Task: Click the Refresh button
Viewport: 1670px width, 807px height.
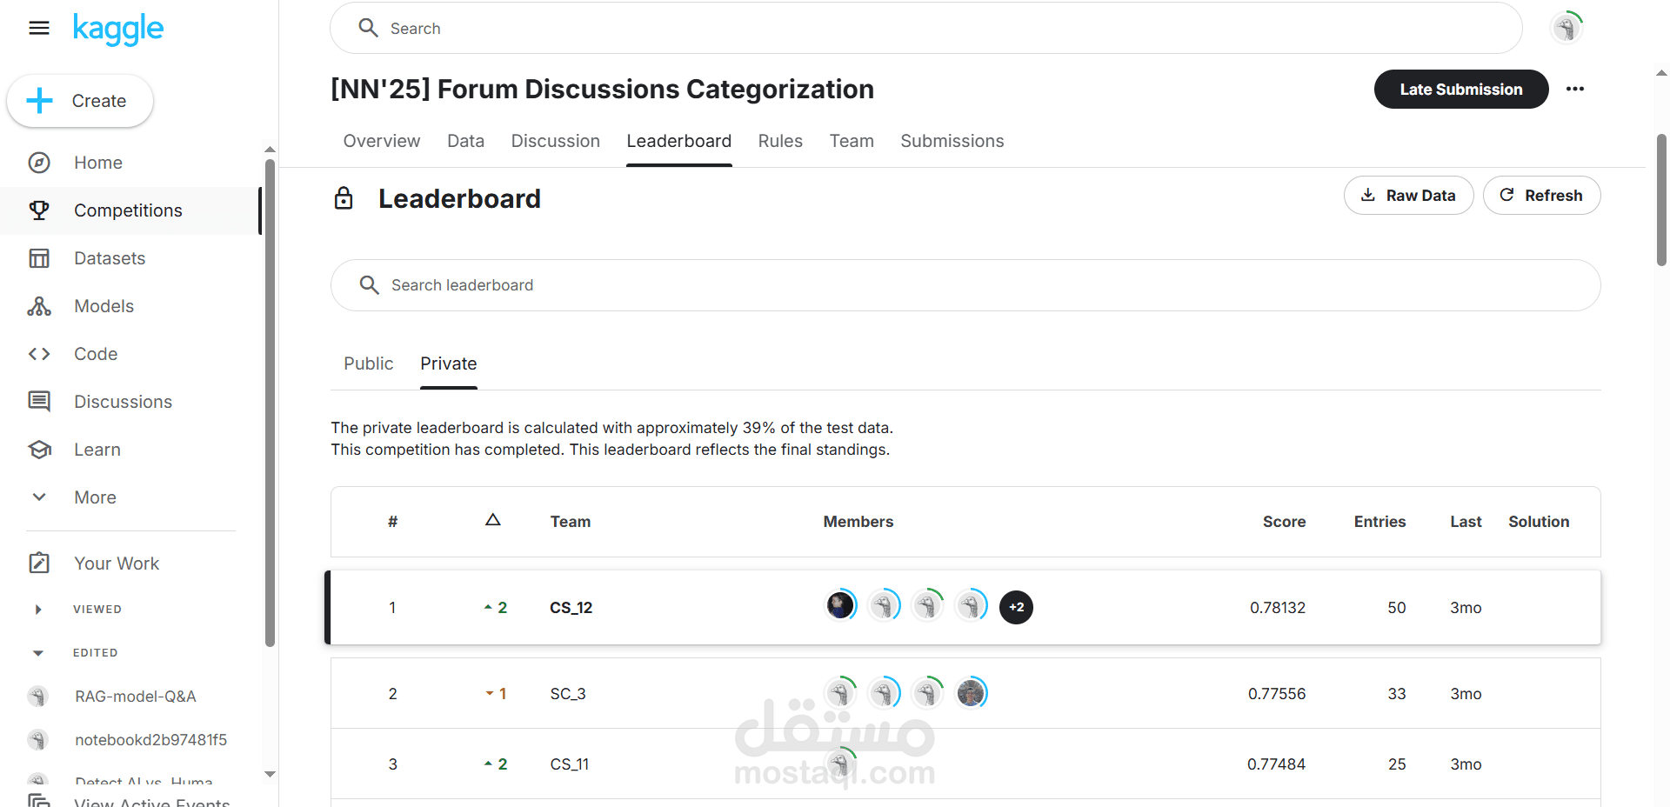Action: pos(1541,196)
